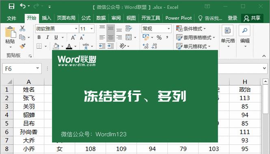Open the 编辑 editing group
Viewport: 270px width, 154px height.
245,36
